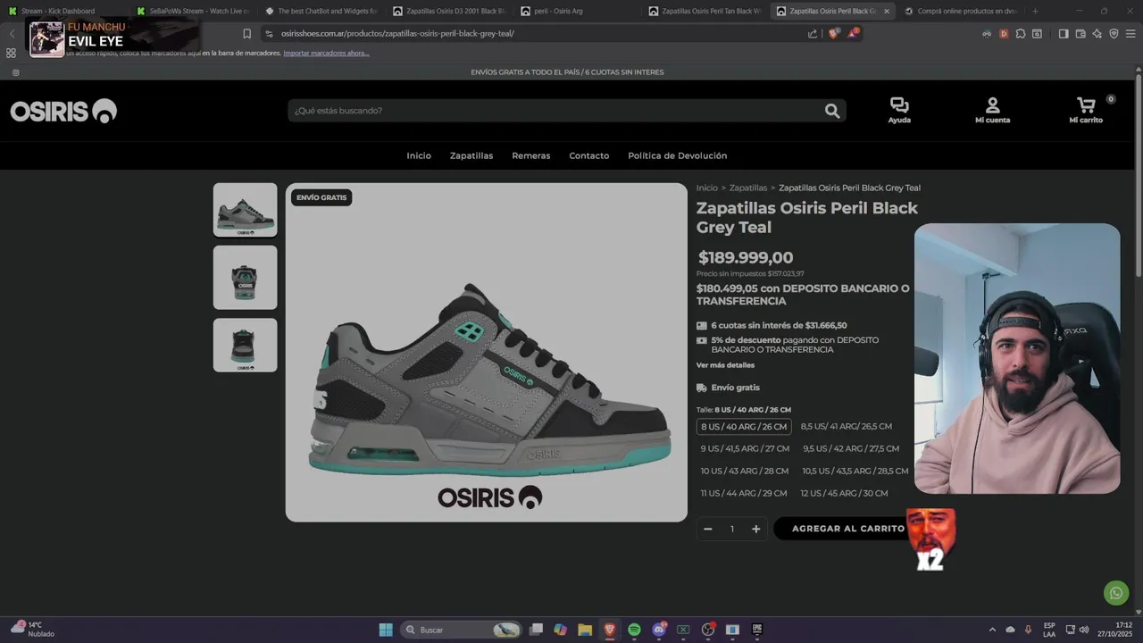Select size 9 US / 41,5 ARG / 27 CM
Image resolution: width=1143 pixels, height=643 pixels.
coord(745,448)
